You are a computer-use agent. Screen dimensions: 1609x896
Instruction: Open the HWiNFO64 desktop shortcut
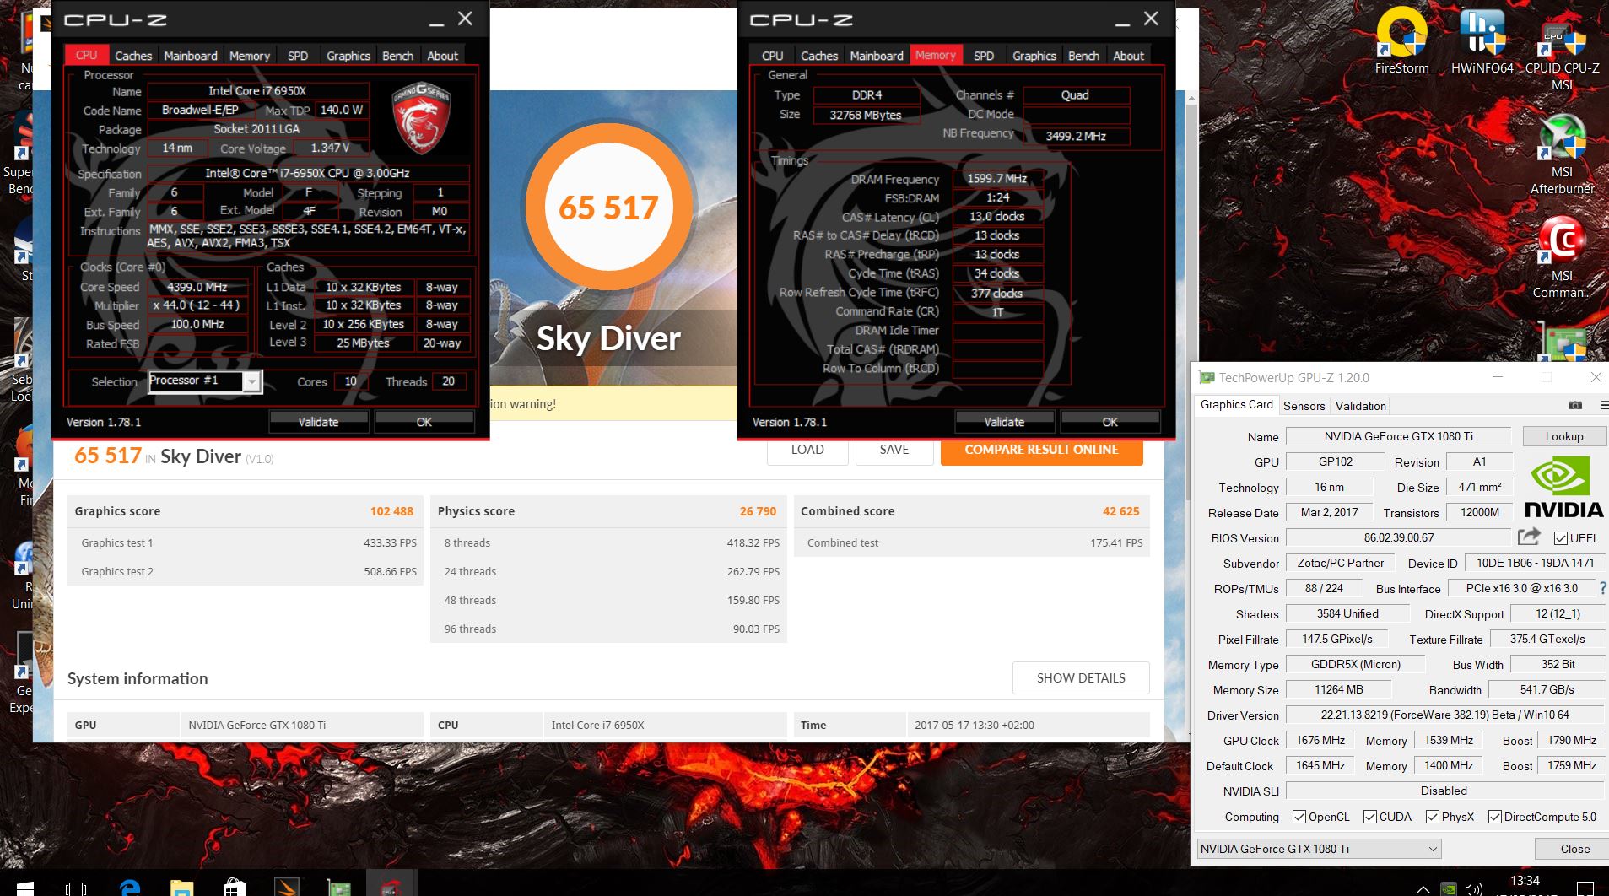(1482, 41)
